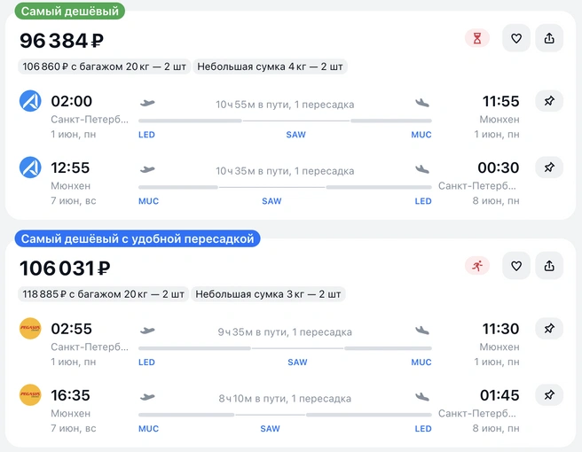This screenshot has width=582, height=452.
Task: Click the Небольшая сумка 3 кг chip
Action: pos(268,294)
